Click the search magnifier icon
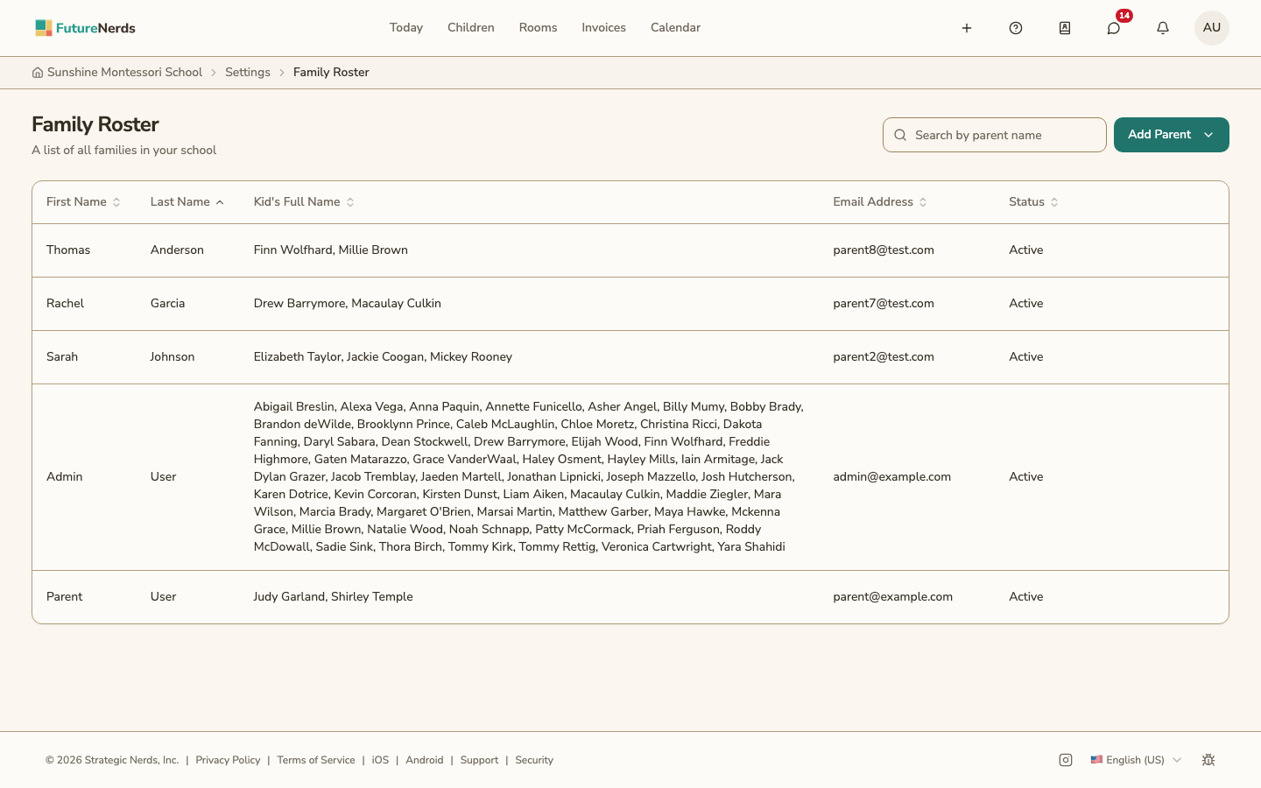 [900, 135]
